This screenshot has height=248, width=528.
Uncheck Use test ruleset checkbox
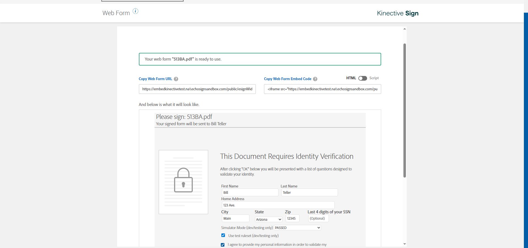tap(223, 235)
